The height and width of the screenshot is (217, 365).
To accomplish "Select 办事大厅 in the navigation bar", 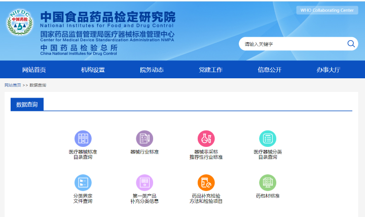I will point(328,70).
